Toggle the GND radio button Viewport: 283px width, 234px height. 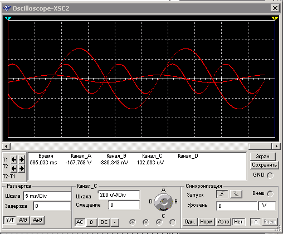(270, 175)
